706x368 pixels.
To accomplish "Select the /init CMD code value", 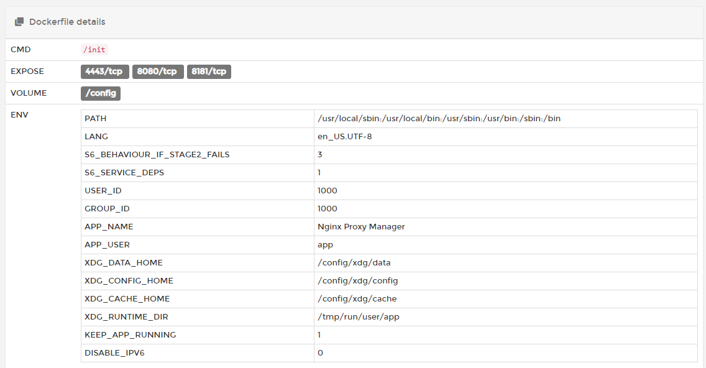I will (x=94, y=50).
